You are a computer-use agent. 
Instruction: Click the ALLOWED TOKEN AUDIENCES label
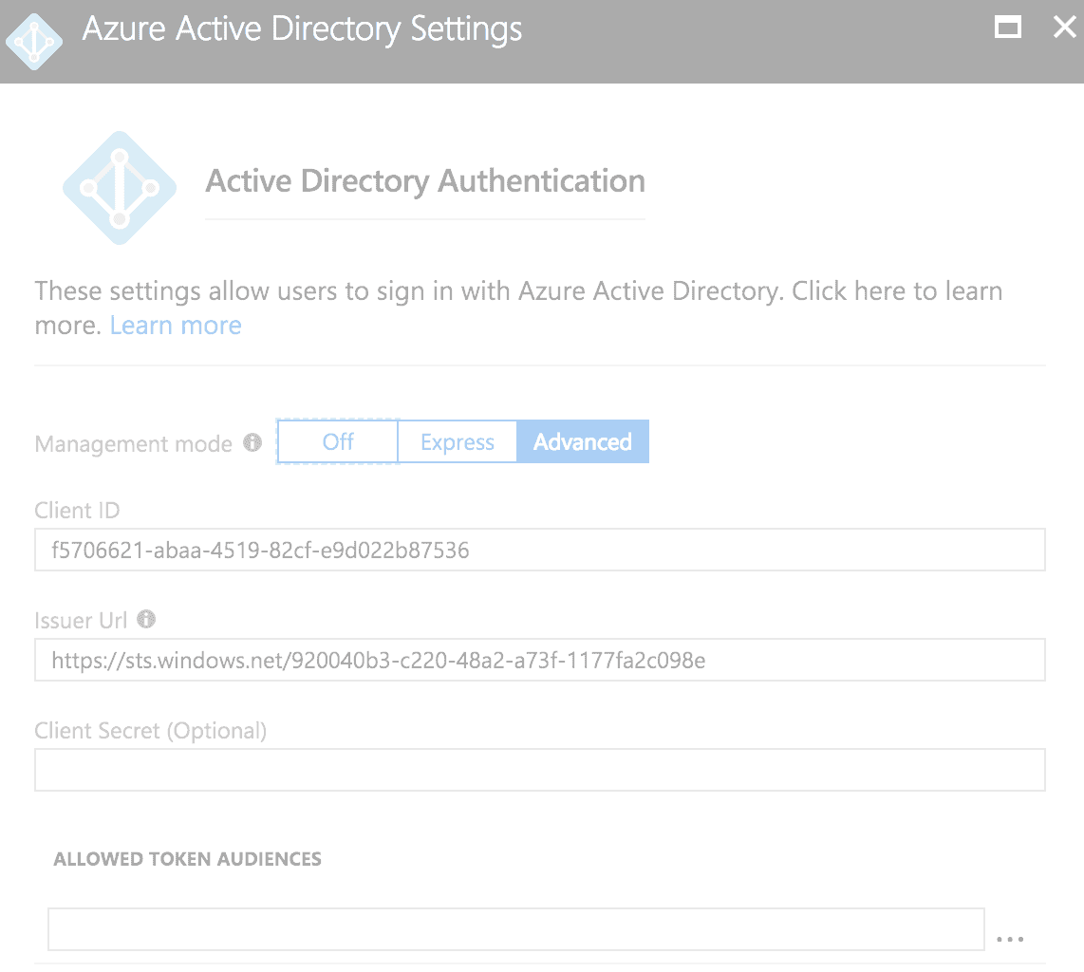coord(187,859)
